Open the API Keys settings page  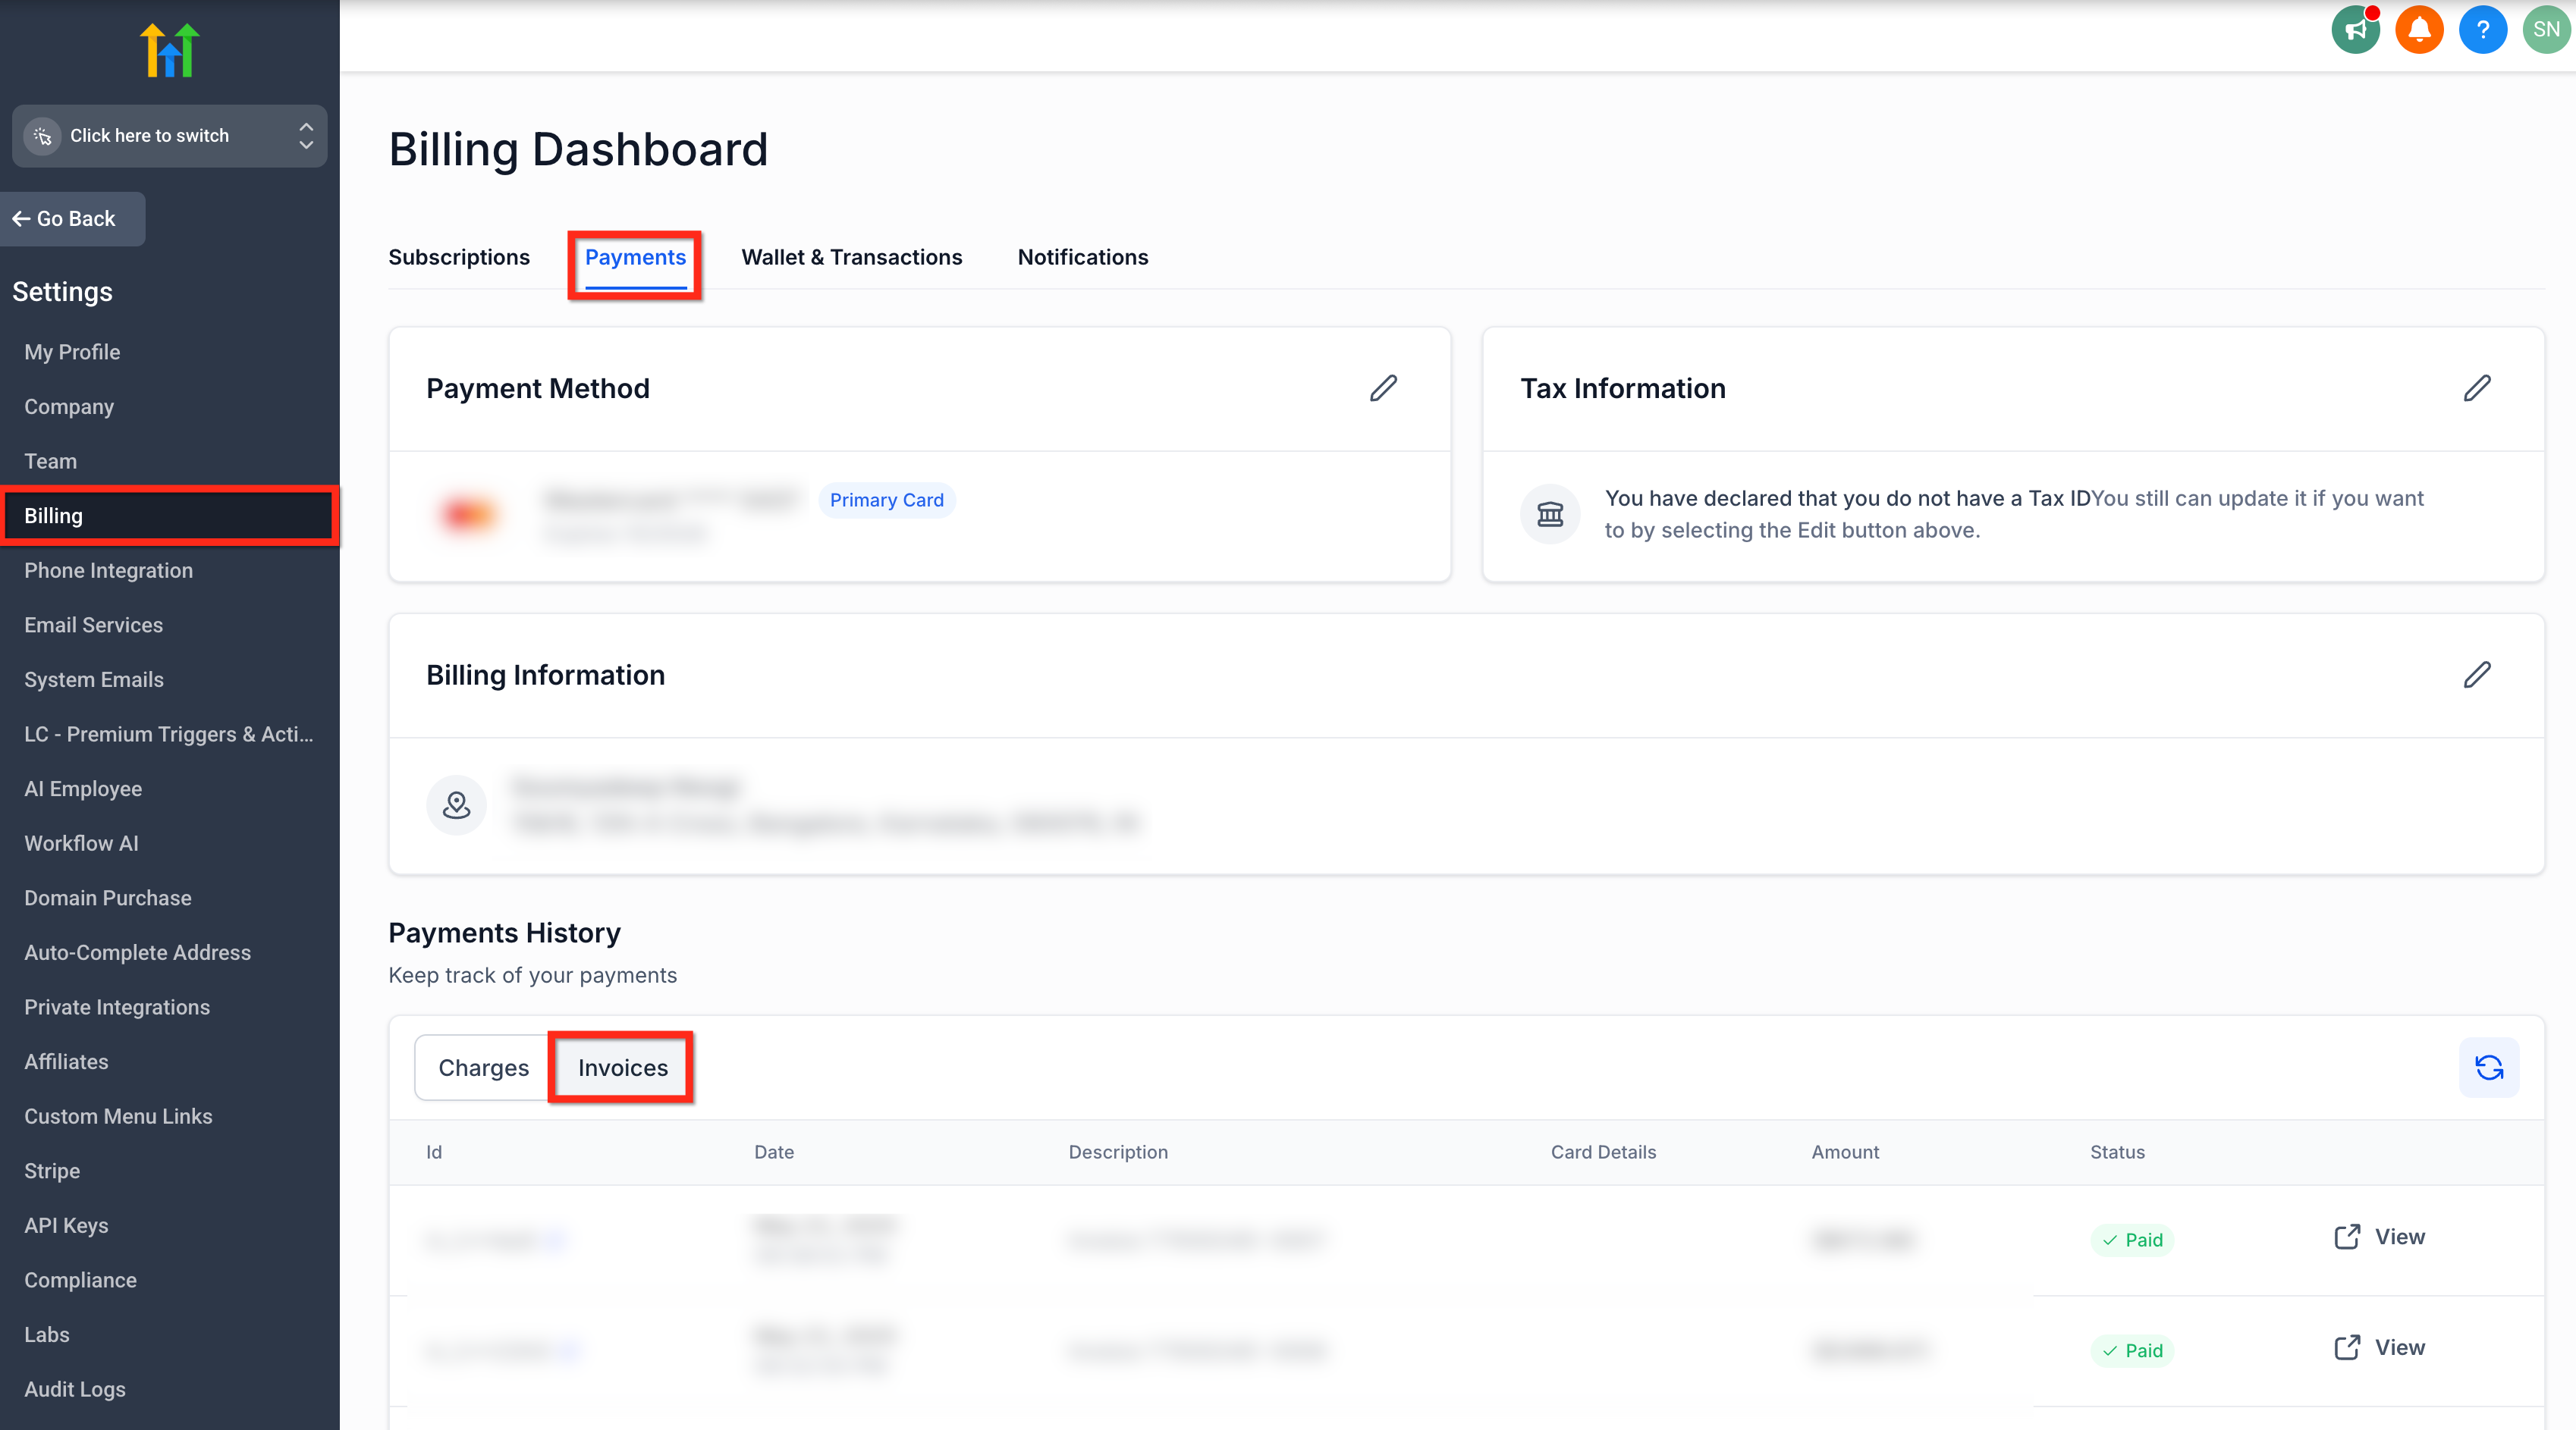click(x=66, y=1225)
